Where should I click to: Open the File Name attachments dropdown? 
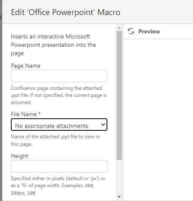click(59, 125)
